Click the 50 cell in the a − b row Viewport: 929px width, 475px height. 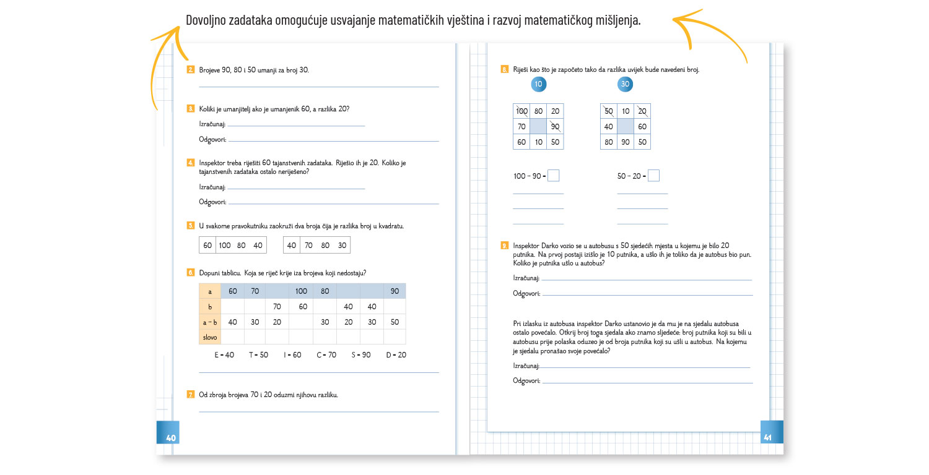(x=395, y=322)
